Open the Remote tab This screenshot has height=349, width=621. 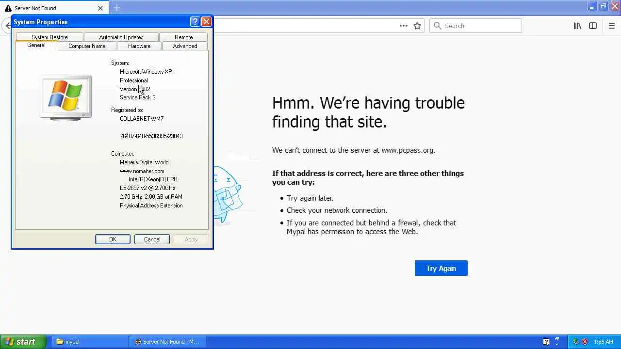click(183, 37)
